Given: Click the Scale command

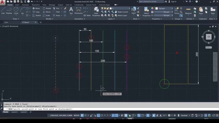Looking at the screenshot, I should point(47,15).
